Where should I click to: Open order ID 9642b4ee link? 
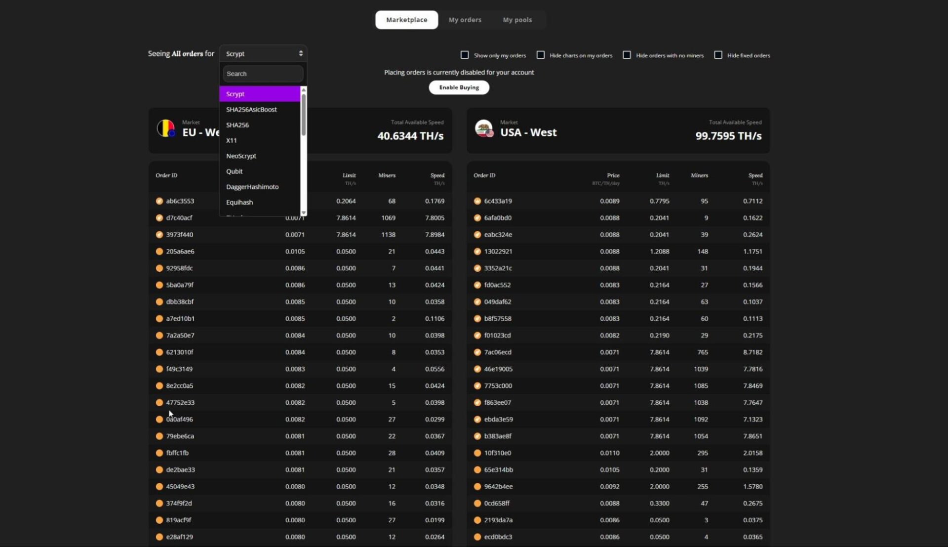498,487
